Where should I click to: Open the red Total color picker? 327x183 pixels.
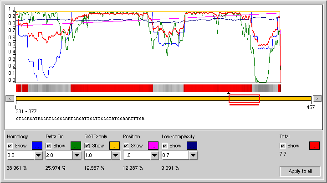click(315, 146)
